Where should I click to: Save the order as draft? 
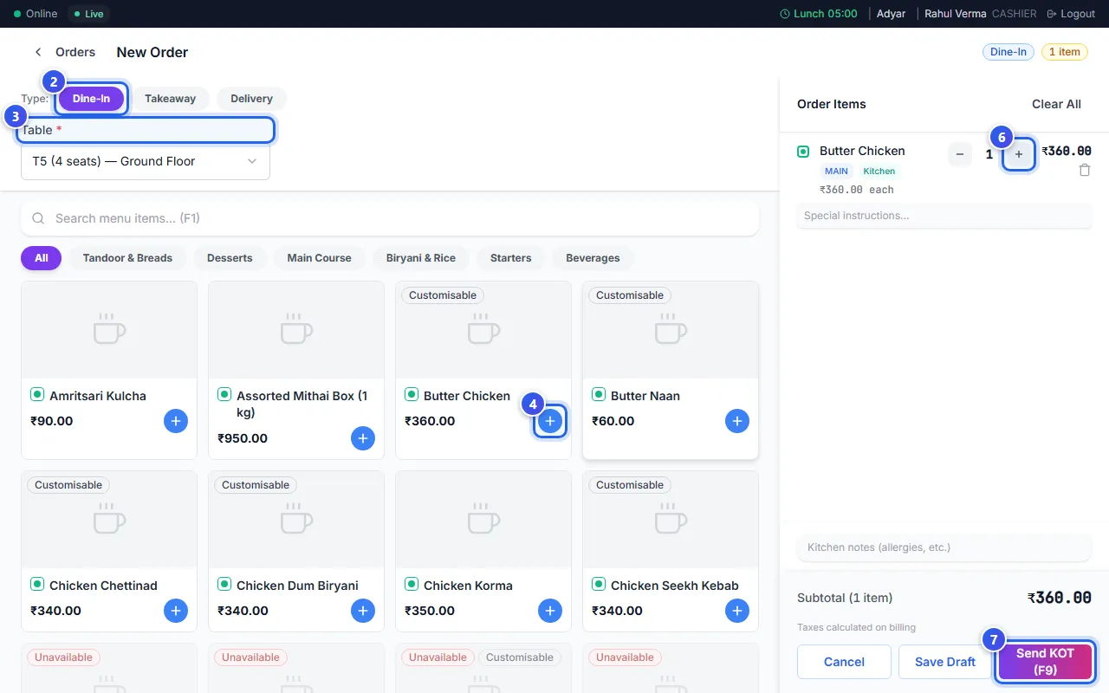point(945,662)
